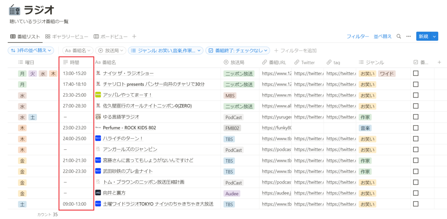The width and height of the screenshot is (447, 219).
Task: Toggle 番組終了 checkbox for アッパレやってまーす!
Action: [416, 95]
